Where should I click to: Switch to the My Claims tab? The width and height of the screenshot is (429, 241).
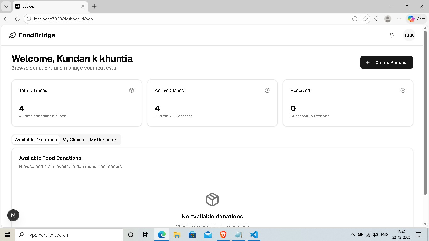[x=73, y=140]
